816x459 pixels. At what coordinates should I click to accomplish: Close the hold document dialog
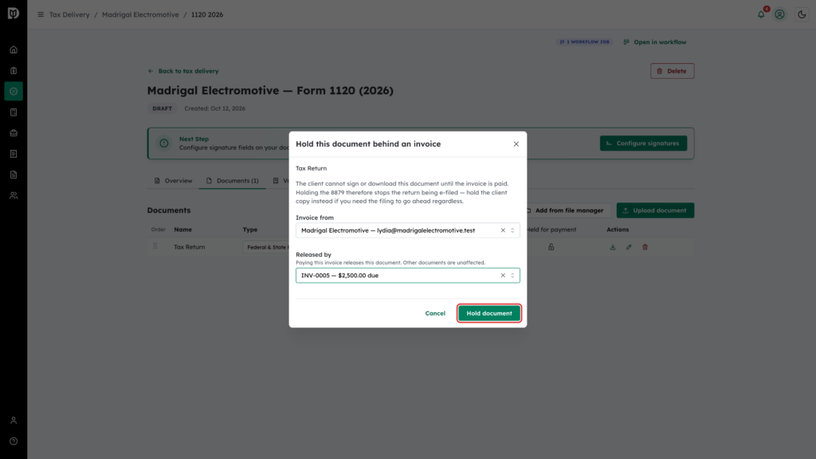(x=516, y=144)
